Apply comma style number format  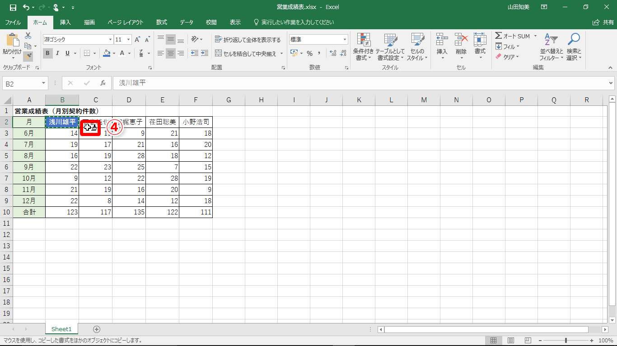pyautogui.click(x=319, y=53)
